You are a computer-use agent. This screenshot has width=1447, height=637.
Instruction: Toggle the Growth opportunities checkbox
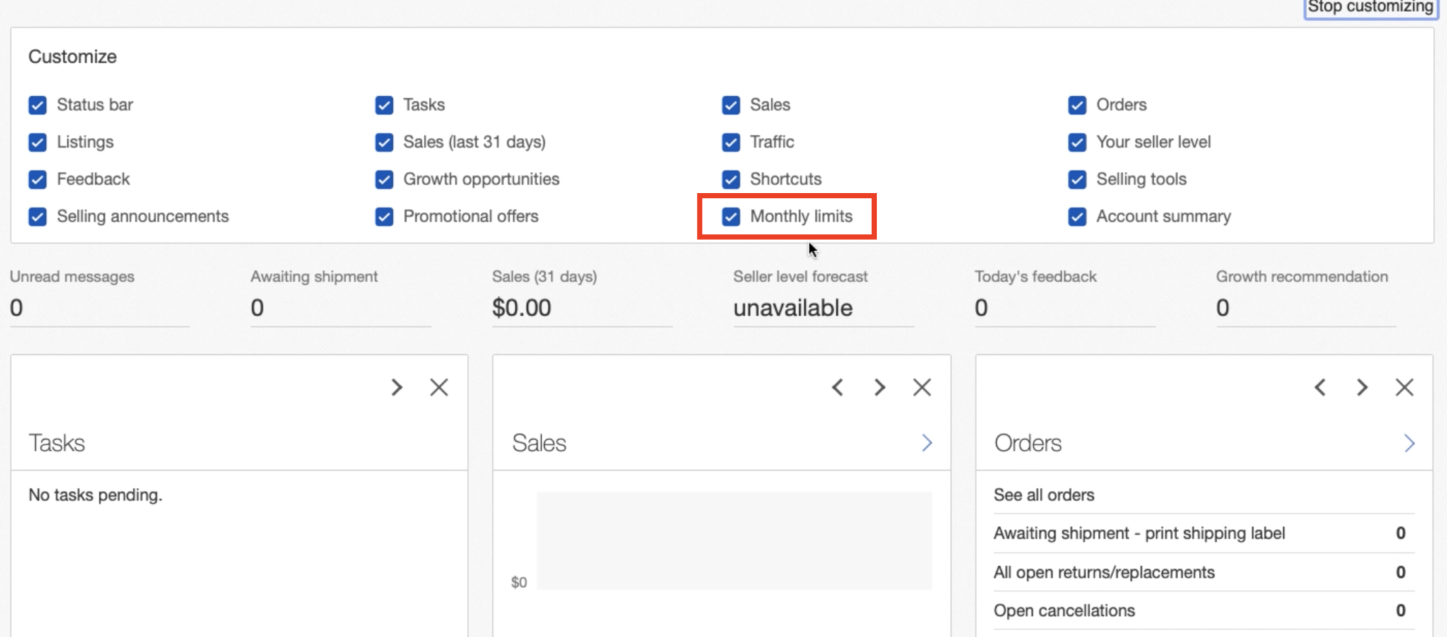(x=384, y=180)
